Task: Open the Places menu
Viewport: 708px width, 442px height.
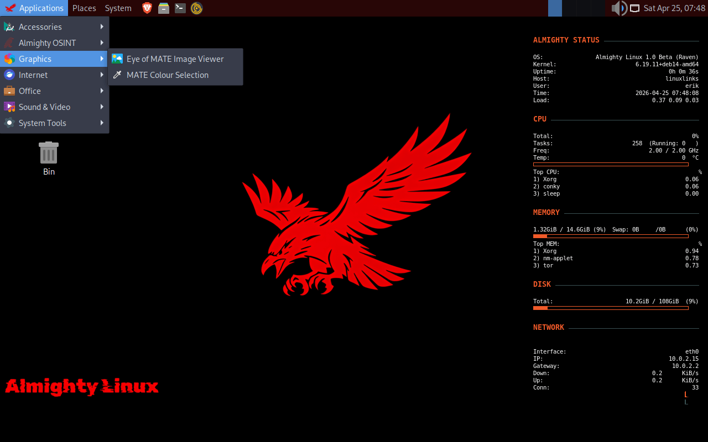Action: (x=84, y=8)
